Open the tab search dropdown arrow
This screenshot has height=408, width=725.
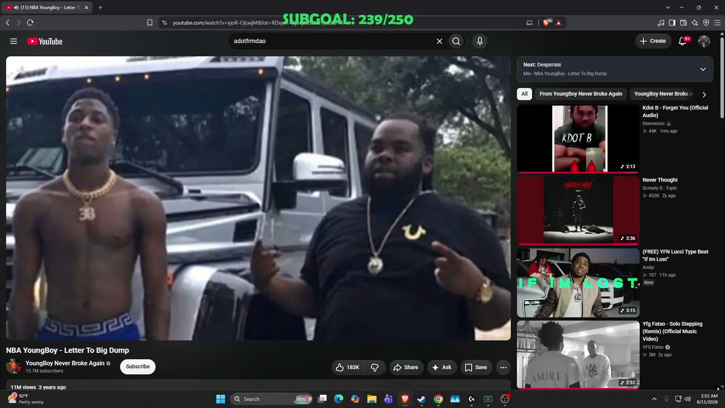click(668, 7)
